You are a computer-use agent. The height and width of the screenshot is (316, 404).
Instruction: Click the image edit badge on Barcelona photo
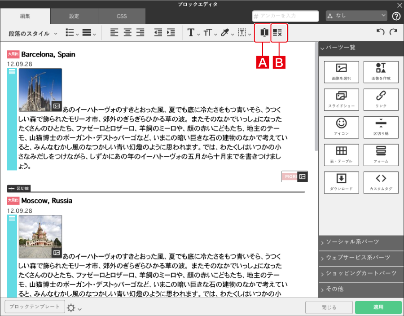pyautogui.click(x=57, y=106)
